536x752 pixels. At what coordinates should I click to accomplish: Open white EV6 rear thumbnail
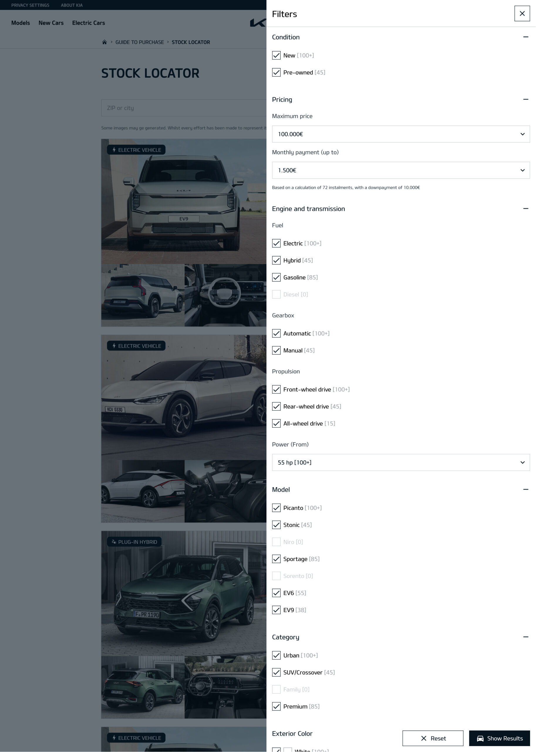click(143, 491)
